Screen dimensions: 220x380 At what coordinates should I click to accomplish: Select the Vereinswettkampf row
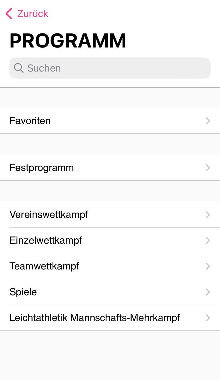[x=49, y=215]
